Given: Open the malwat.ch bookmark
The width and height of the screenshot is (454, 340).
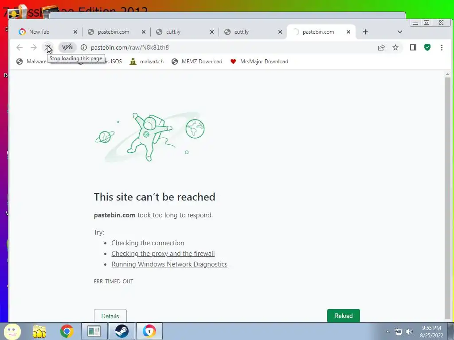Looking at the screenshot, I should [146, 61].
